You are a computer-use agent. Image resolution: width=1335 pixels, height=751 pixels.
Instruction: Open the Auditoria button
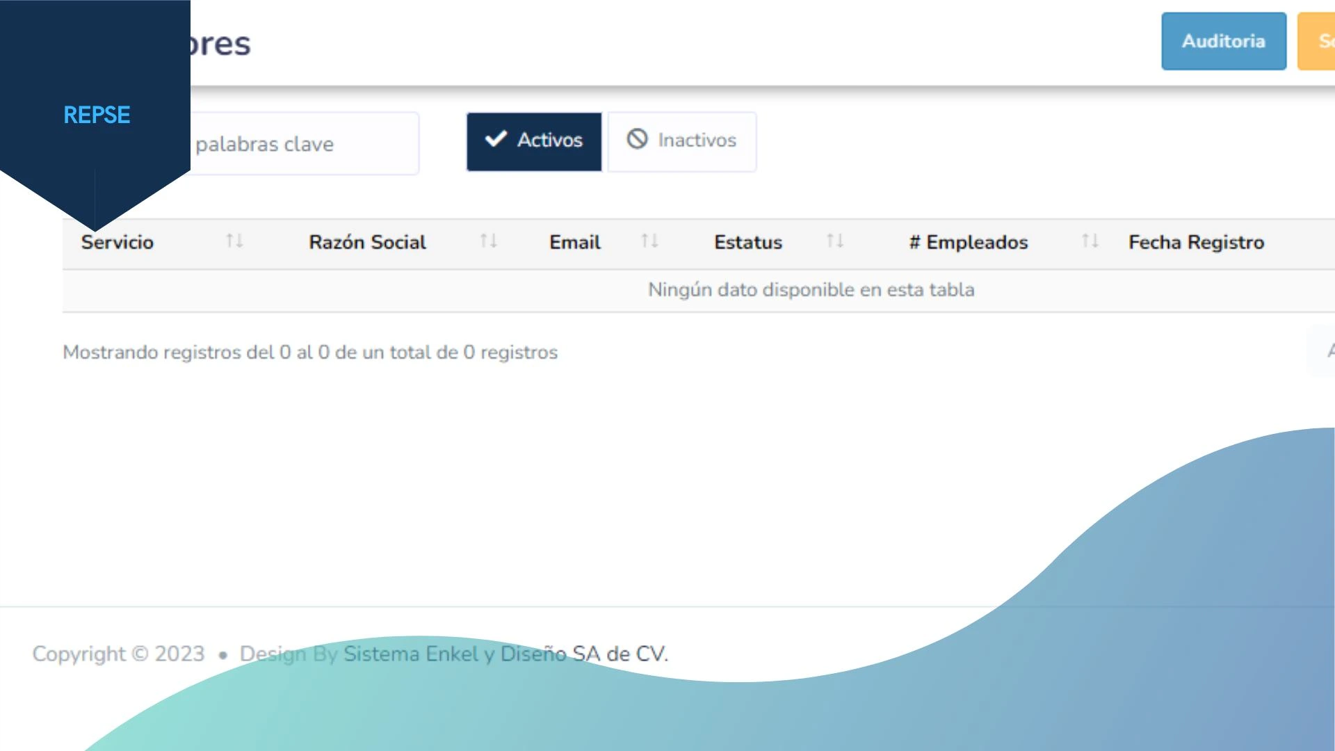pyautogui.click(x=1223, y=41)
